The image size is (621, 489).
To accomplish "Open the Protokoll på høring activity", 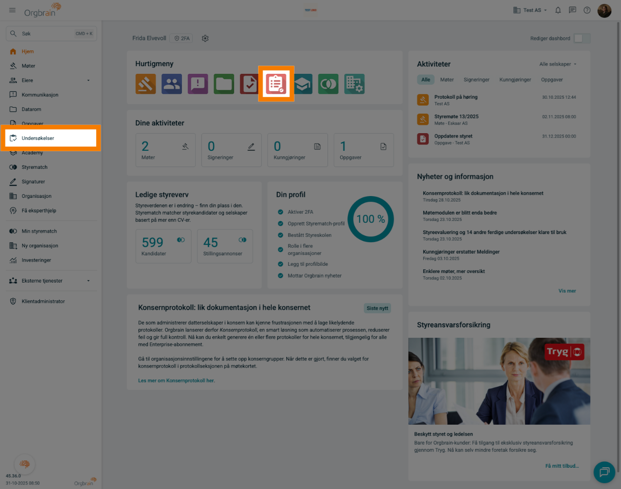I will coord(496,100).
